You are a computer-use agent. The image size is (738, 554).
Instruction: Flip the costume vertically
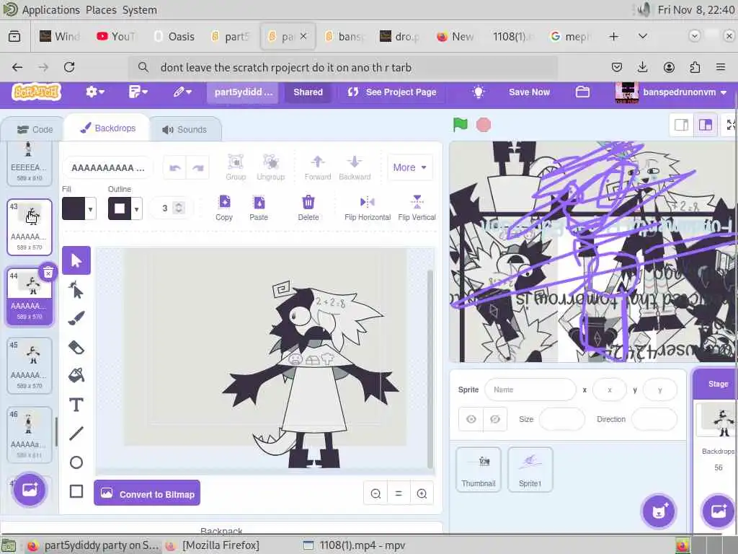pyautogui.click(x=417, y=208)
